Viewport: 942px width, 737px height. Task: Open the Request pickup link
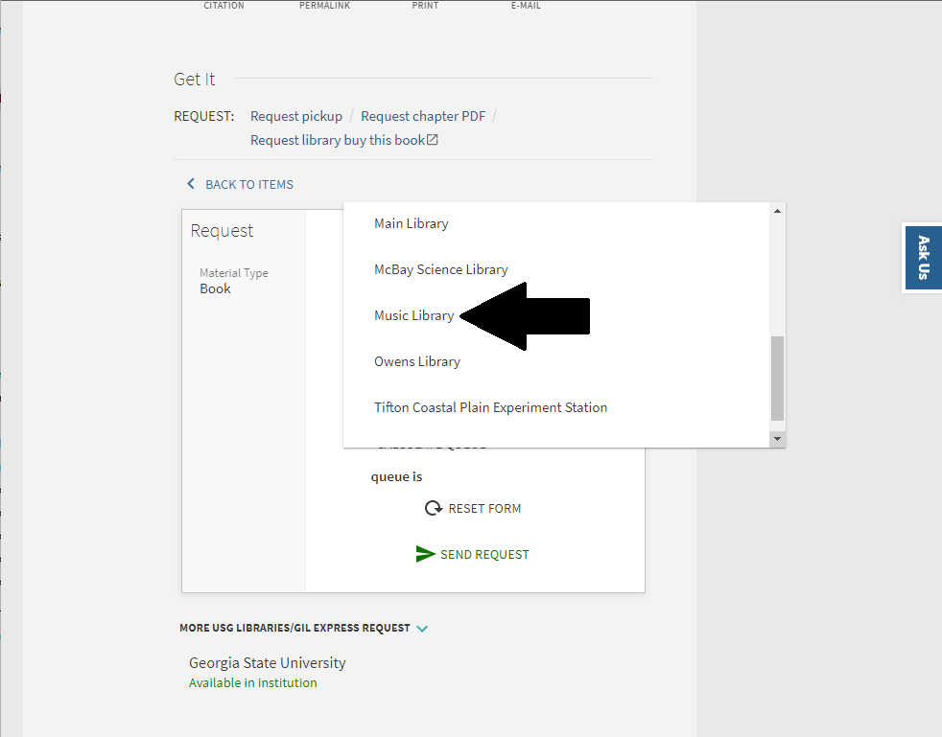point(296,116)
